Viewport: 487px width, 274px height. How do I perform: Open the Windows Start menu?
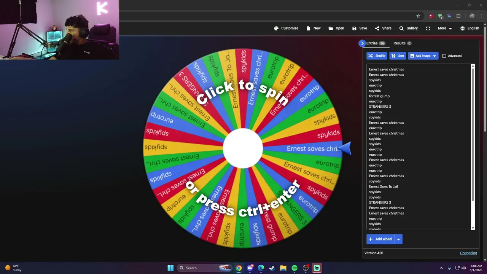(x=170, y=268)
